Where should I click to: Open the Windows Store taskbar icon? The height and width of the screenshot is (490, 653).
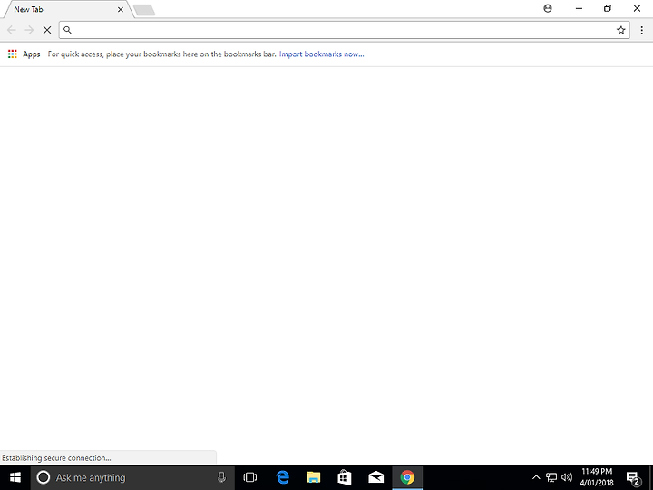pyautogui.click(x=345, y=477)
